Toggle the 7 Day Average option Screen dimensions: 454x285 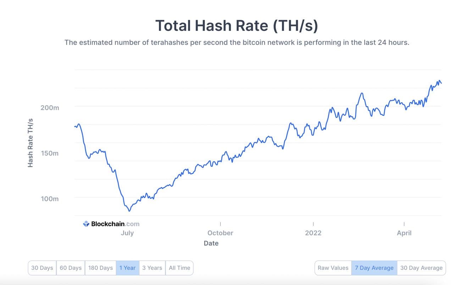coord(374,268)
